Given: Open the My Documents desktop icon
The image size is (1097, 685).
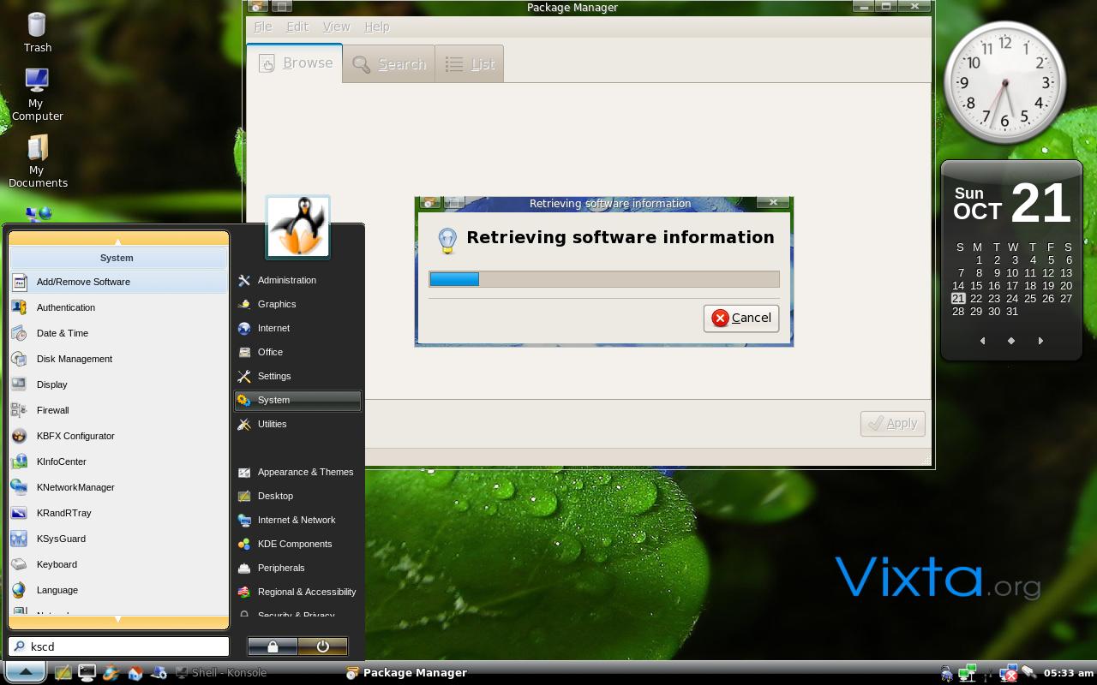Looking at the screenshot, I should click(x=38, y=161).
